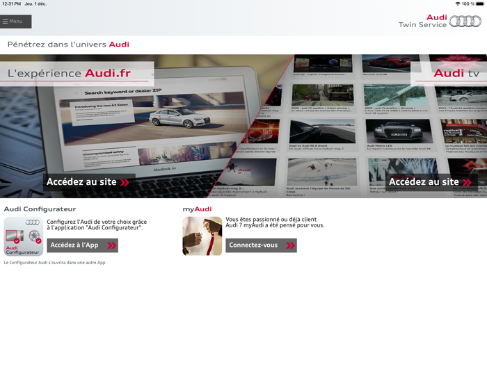This screenshot has width=487, height=365.
Task: Tap the myAudi key handover thumbnail
Action: (202, 236)
